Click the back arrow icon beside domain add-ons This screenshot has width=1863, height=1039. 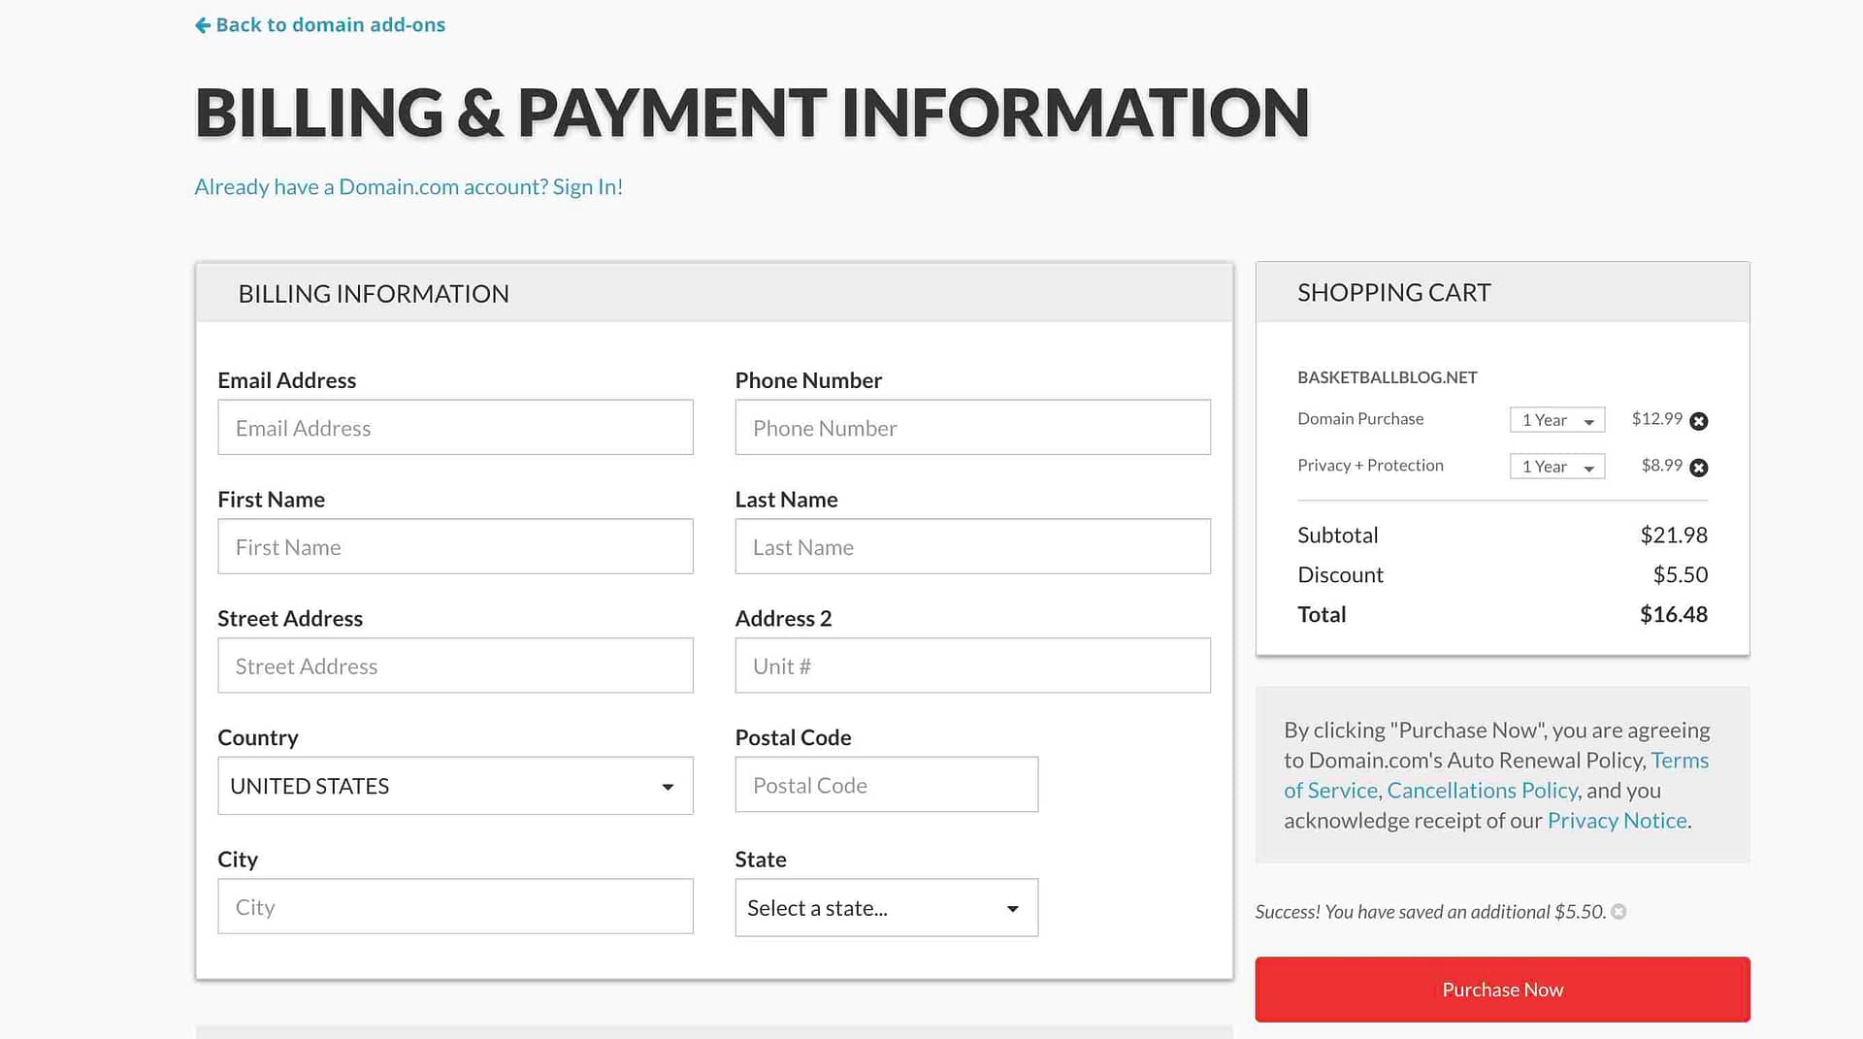coord(203,25)
